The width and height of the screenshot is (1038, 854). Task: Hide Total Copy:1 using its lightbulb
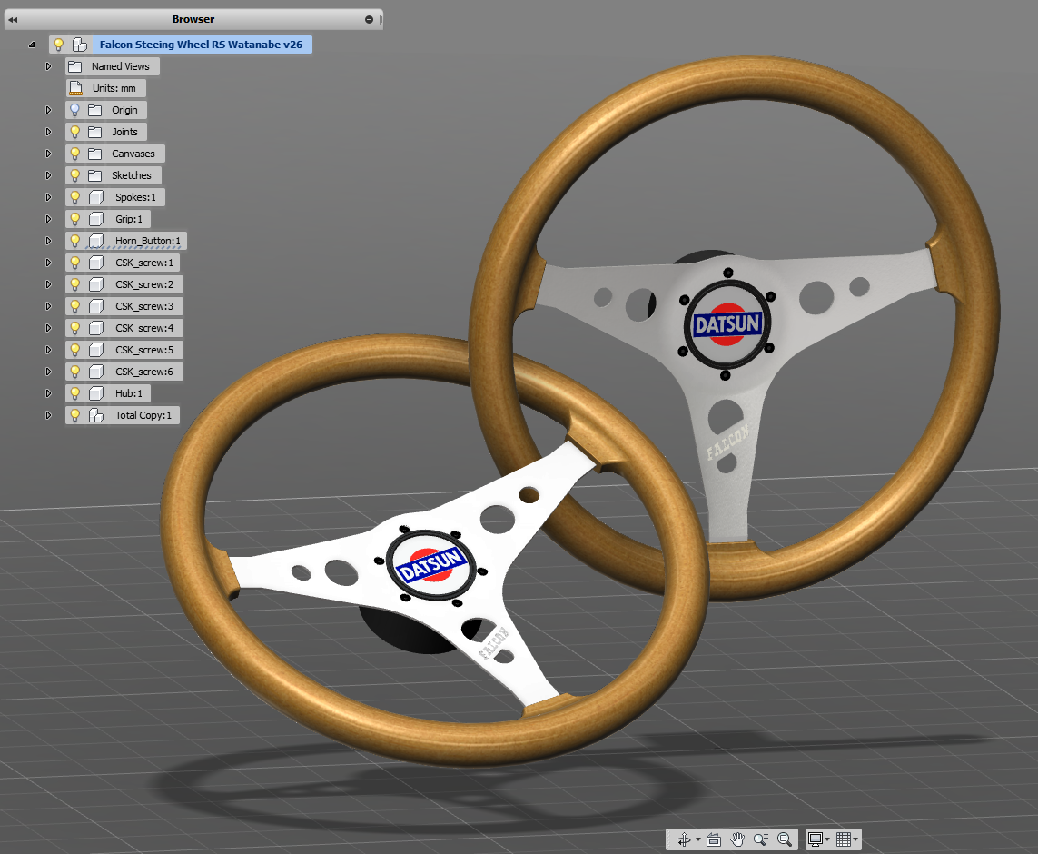pyautogui.click(x=74, y=415)
